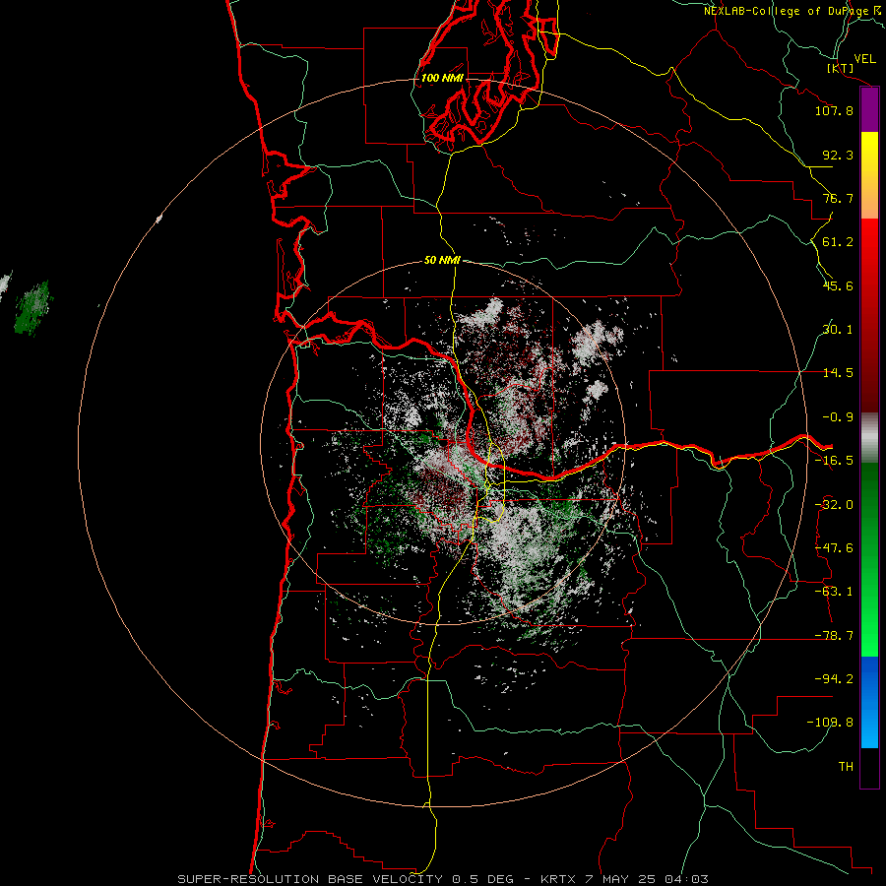Screen dimensions: 886x886
Task: Click the 14.5 velocity scale value
Action: click(838, 373)
